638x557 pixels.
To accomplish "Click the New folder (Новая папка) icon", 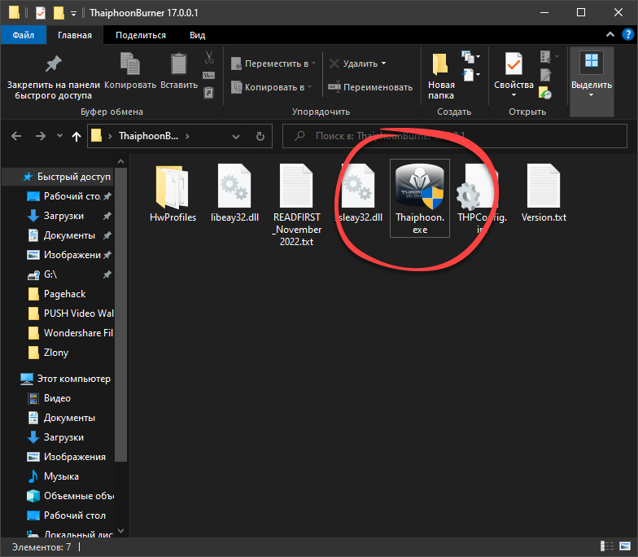I will click(440, 64).
